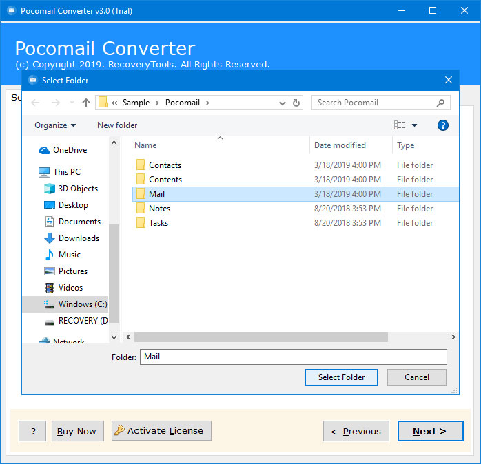Click Buy Now in Pocomail Converter
This screenshot has width=481, height=464.
[x=78, y=431]
